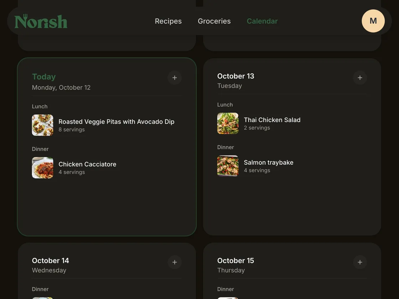This screenshot has width=399, height=299.
Task: Open the Salmon traybake recipe
Action: (269, 163)
